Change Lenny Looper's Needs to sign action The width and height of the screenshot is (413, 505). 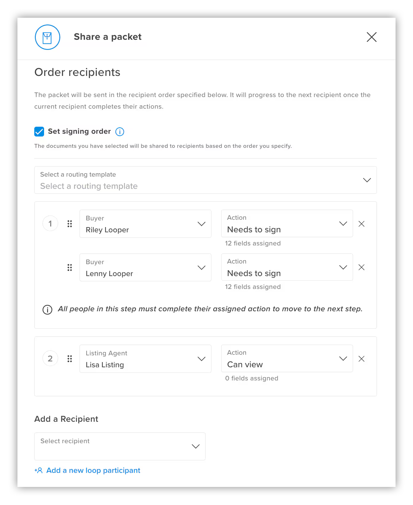click(x=287, y=267)
